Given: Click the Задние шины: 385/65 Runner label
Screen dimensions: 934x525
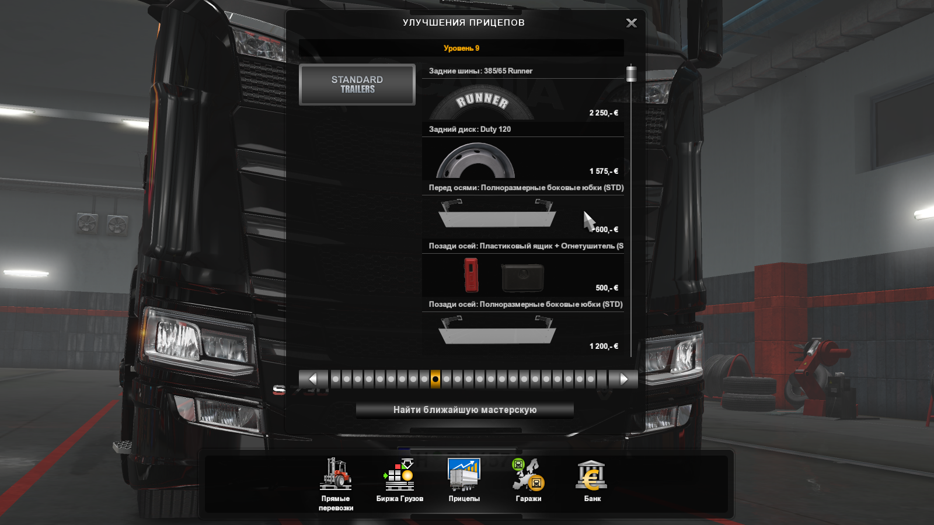Looking at the screenshot, I should click(x=480, y=71).
